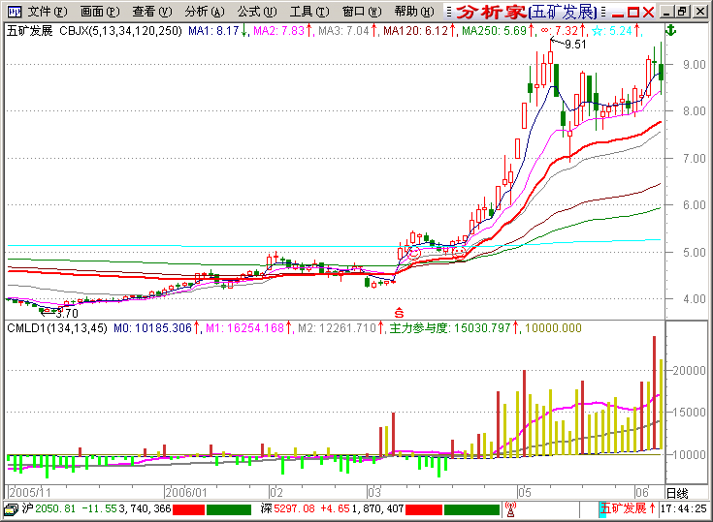Click the CBJX(5,13,34,120,250) indicator label
This screenshot has width=713, height=522.
point(121,31)
